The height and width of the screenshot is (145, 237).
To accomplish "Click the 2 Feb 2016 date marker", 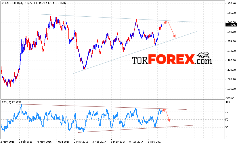I will [26, 142].
